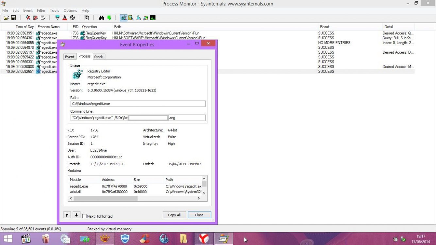Click the Result column header
The width and height of the screenshot is (436, 245).
350,27
